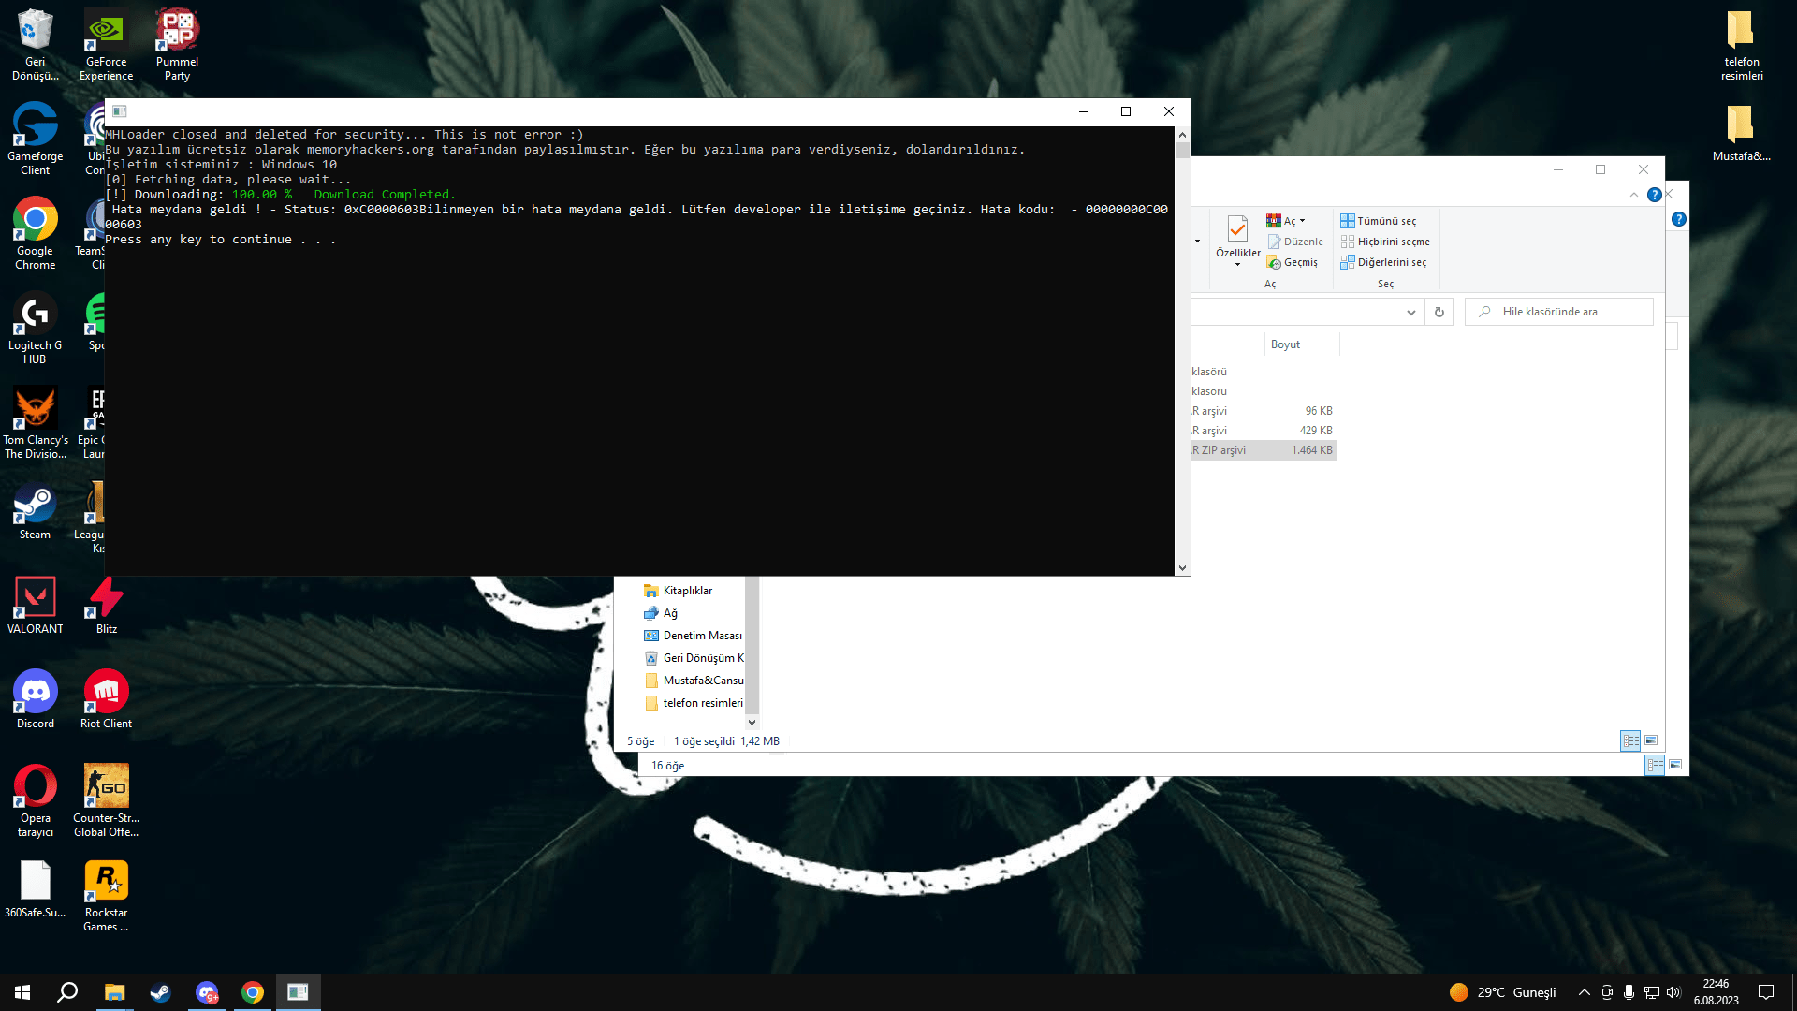Click console scrollbar up arrow
Viewport: 1797px width, 1011px height.
pos(1182,134)
